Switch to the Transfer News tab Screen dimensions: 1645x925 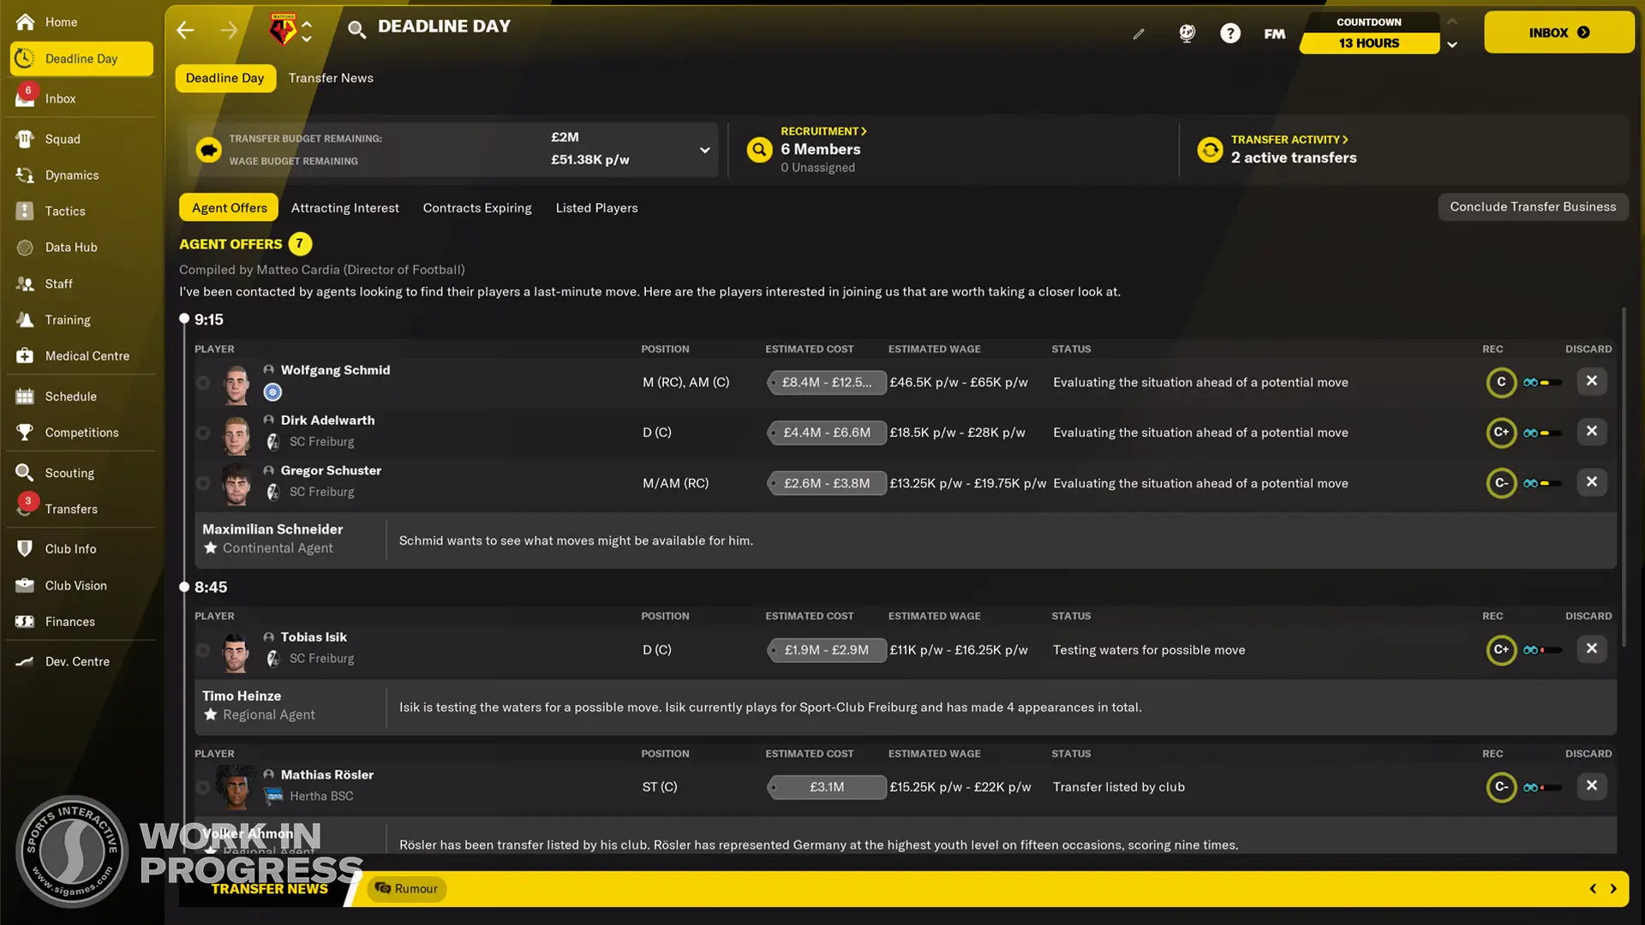[331, 78]
